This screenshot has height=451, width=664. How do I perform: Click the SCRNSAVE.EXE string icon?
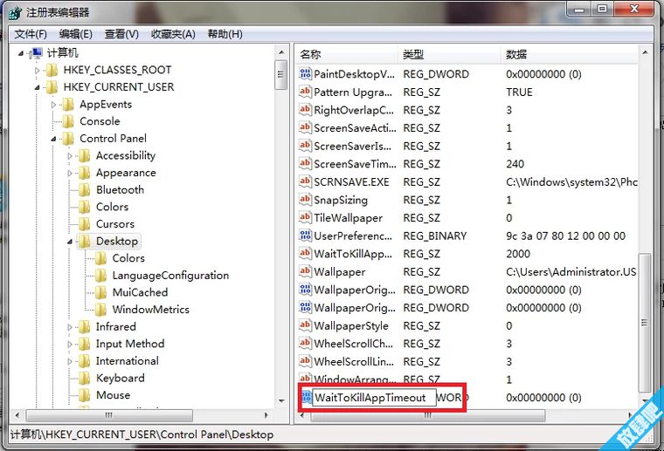click(305, 181)
